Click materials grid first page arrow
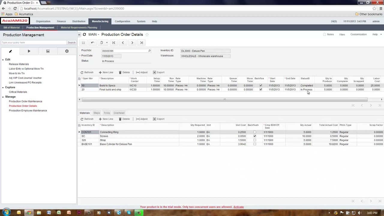Screen dimensions: 384x216 [x=353, y=201]
